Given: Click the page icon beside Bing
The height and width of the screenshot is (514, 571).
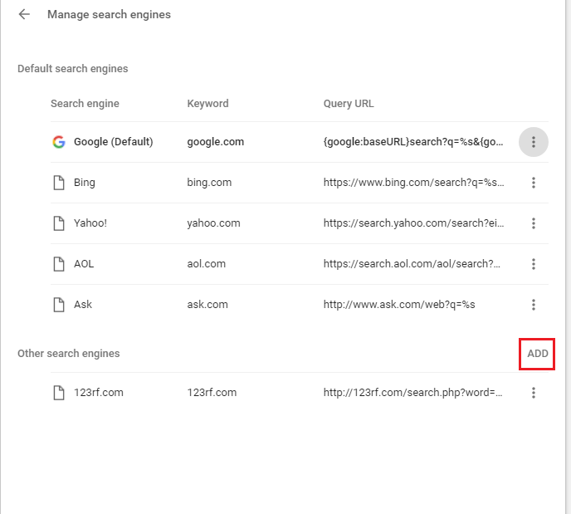Looking at the screenshot, I should (x=59, y=183).
